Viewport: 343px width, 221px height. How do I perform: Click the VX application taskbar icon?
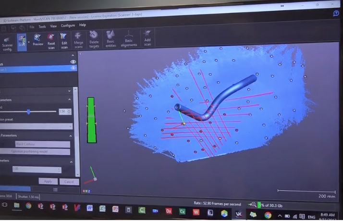(238, 214)
